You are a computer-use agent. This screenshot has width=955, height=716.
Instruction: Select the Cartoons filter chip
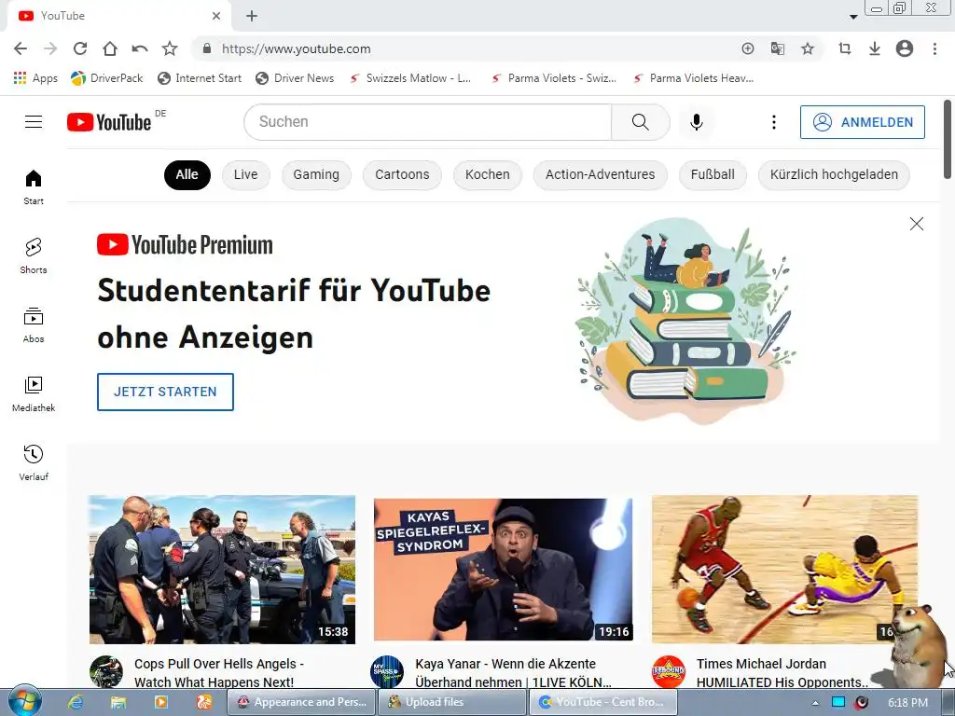point(402,174)
